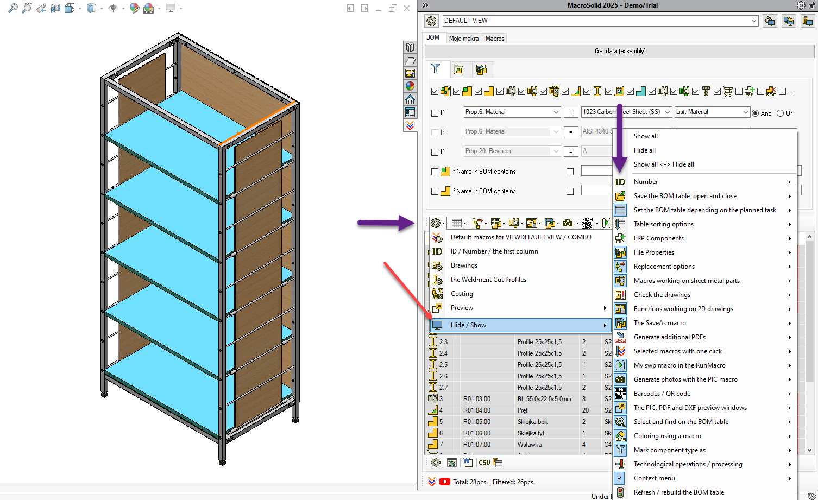Open the Design Library task pane tab

tap(410, 47)
